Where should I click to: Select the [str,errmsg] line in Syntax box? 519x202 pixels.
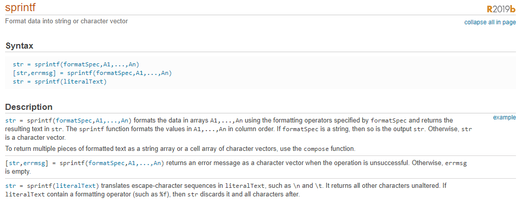92,73
